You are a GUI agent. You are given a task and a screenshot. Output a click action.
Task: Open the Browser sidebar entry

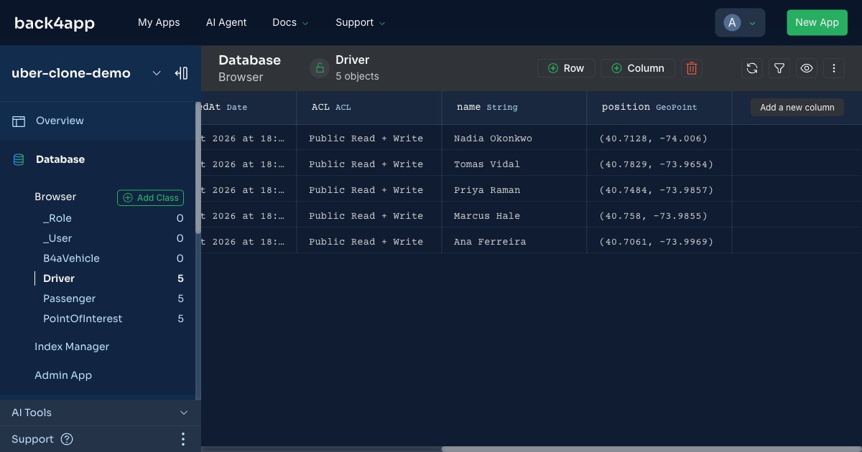55,197
